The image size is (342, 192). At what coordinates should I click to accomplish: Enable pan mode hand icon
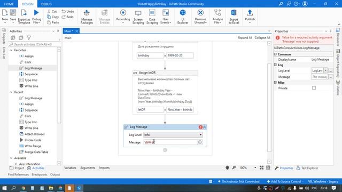[x=227, y=167]
